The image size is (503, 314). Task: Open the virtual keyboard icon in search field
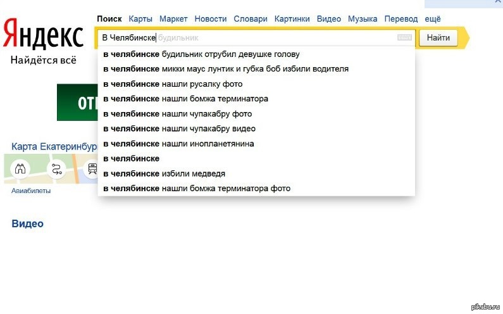[404, 38]
